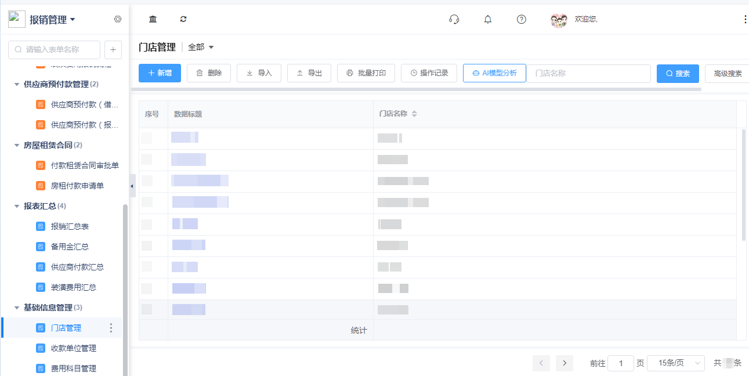Click the sidebar vertical scrollbar
Viewport: 749px width, 376px height.
(125, 290)
